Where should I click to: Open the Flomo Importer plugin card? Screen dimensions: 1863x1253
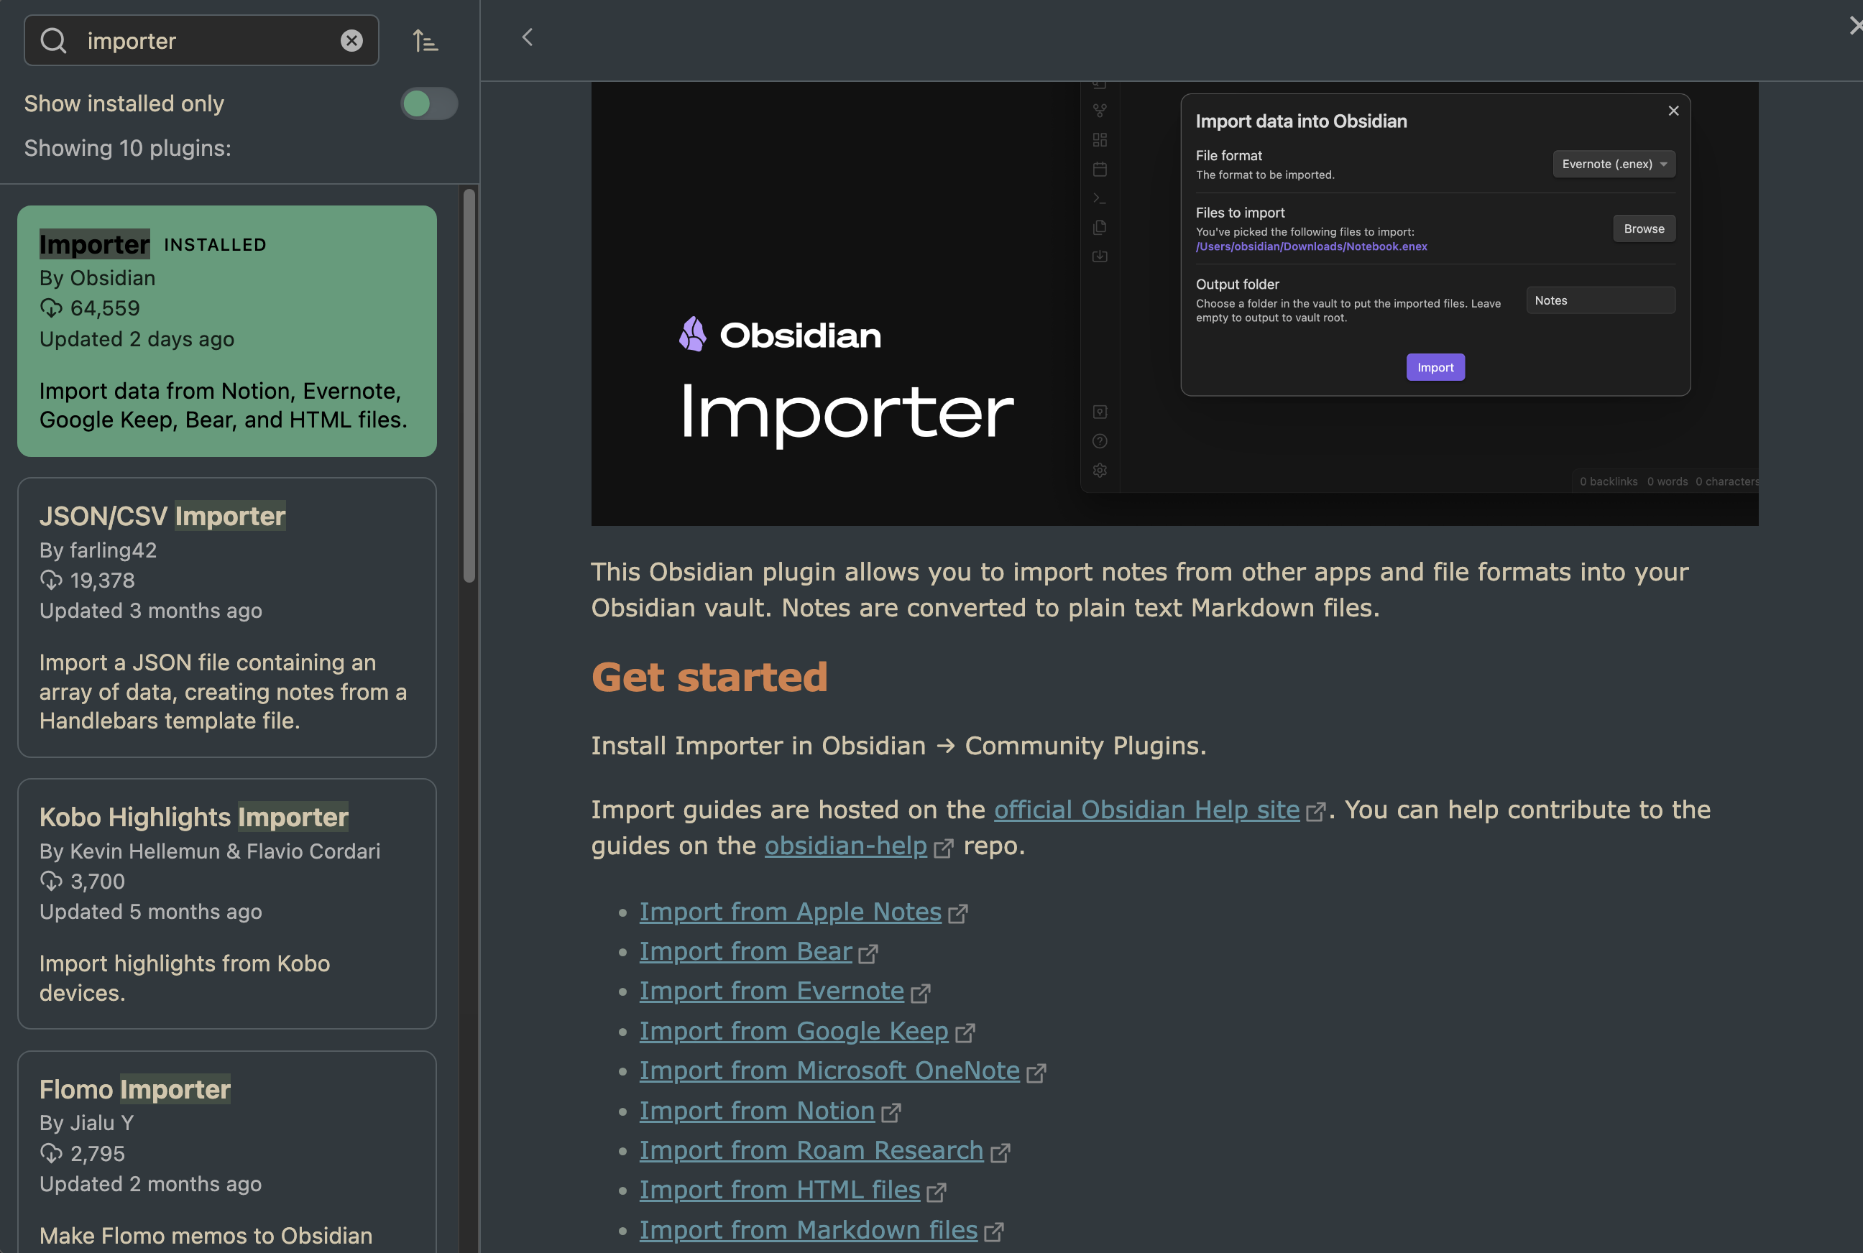click(227, 1152)
